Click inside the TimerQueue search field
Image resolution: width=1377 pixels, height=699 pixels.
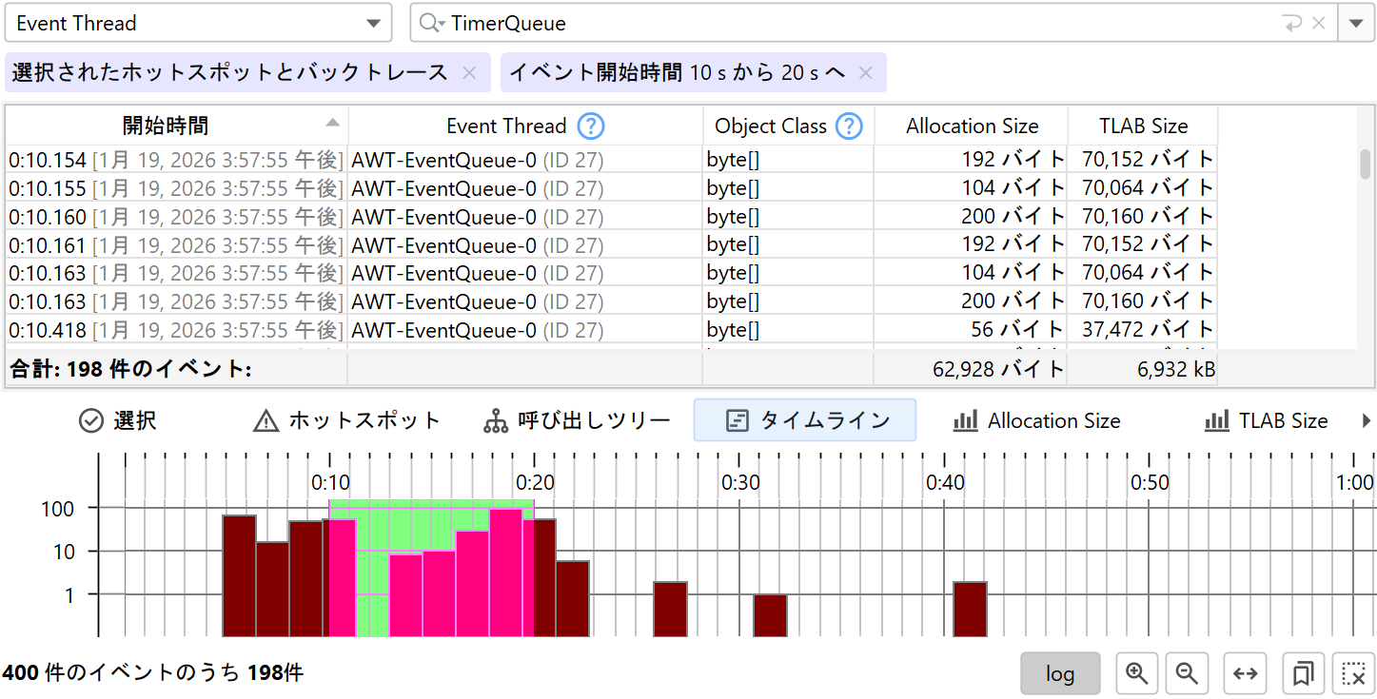click(856, 24)
